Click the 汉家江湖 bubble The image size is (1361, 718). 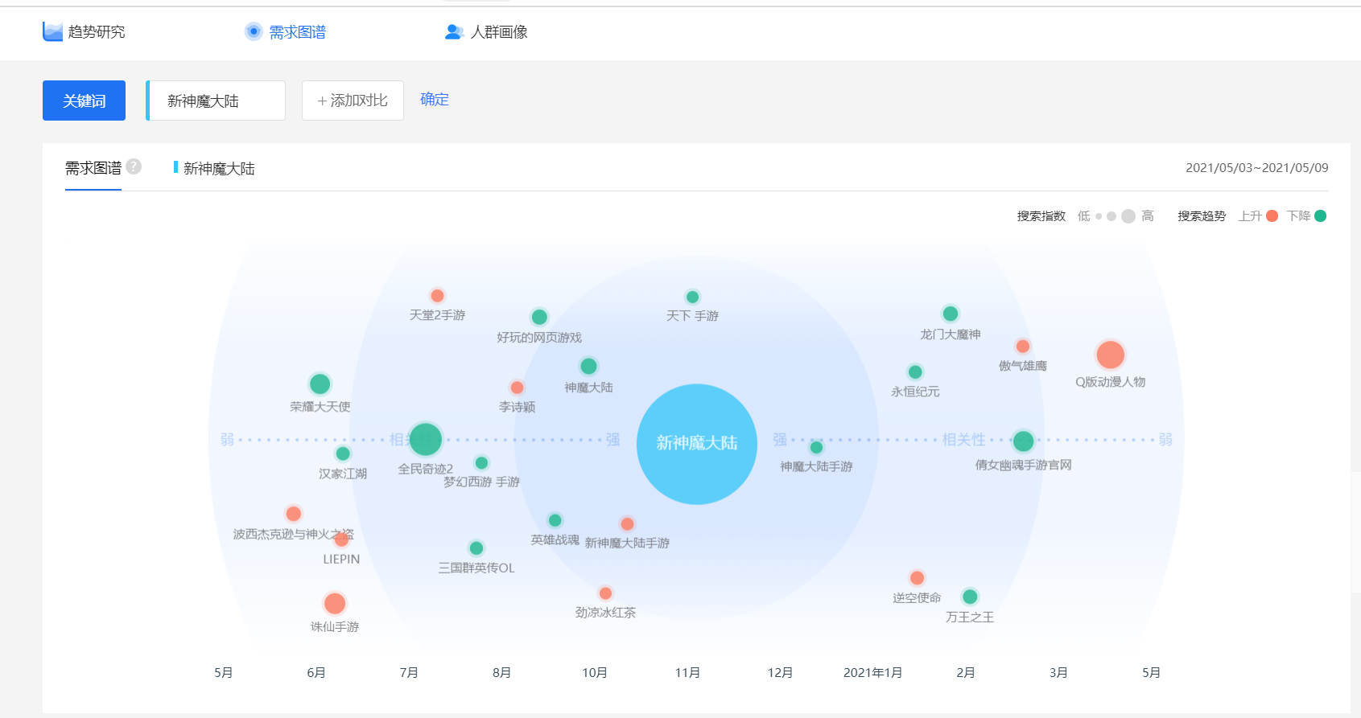coord(343,453)
